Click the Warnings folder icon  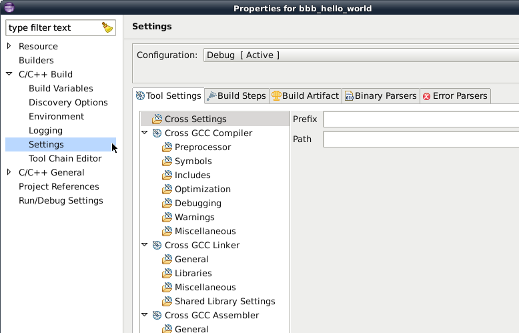click(x=167, y=217)
